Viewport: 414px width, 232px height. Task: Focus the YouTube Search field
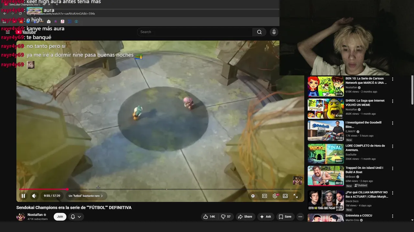195,32
